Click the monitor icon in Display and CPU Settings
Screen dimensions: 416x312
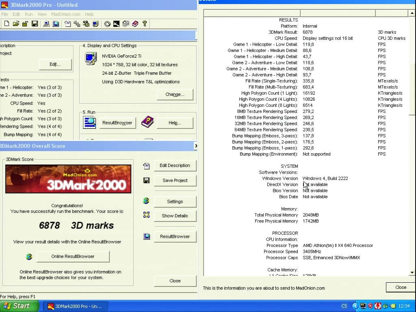(91, 58)
